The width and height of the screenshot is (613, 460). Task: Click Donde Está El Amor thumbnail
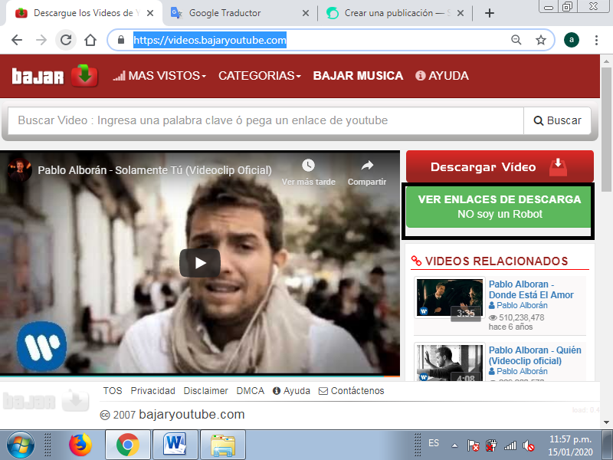click(x=450, y=298)
